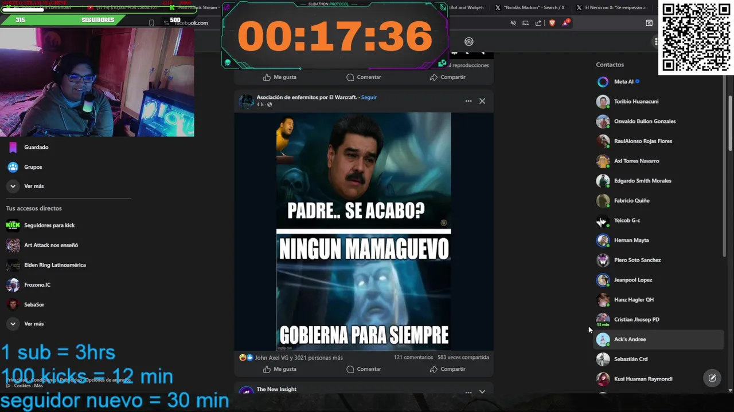Open chat with Piero Soto Sanchez
The width and height of the screenshot is (734, 412).
pos(659,260)
